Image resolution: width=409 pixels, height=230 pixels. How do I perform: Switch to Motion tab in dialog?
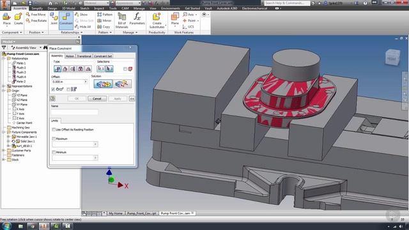(70, 56)
